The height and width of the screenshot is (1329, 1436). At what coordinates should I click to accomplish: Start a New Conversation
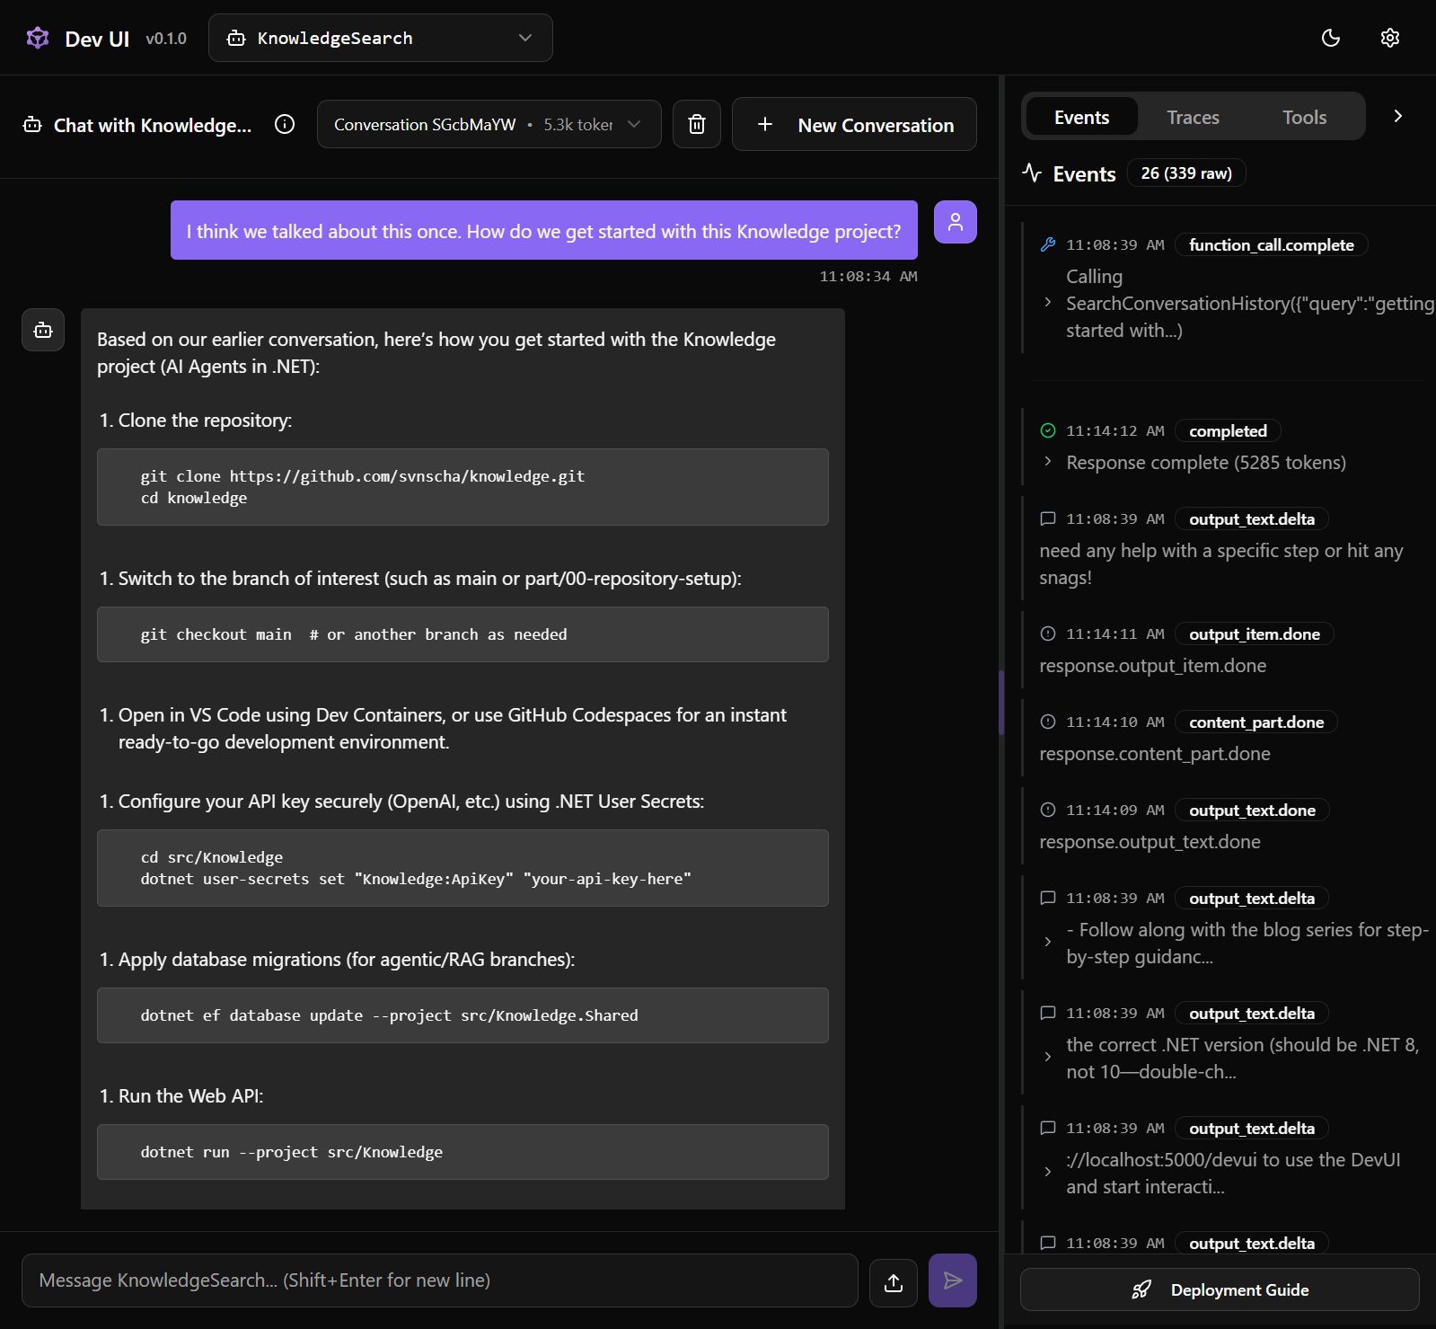click(x=854, y=124)
